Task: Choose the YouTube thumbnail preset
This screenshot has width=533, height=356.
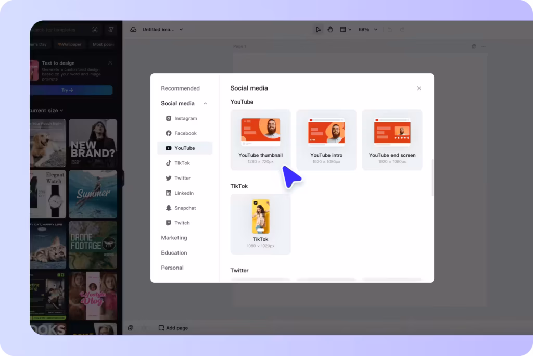Action: (260, 139)
